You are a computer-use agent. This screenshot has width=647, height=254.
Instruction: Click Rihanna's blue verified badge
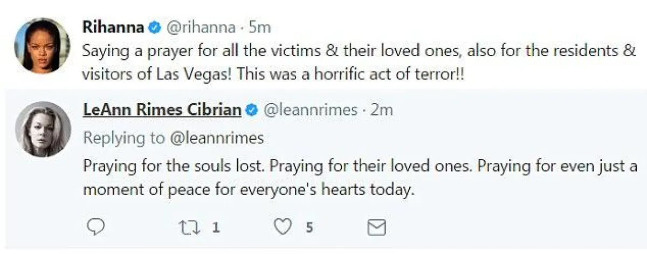coord(154,26)
